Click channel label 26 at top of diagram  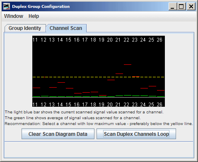pos(159,40)
